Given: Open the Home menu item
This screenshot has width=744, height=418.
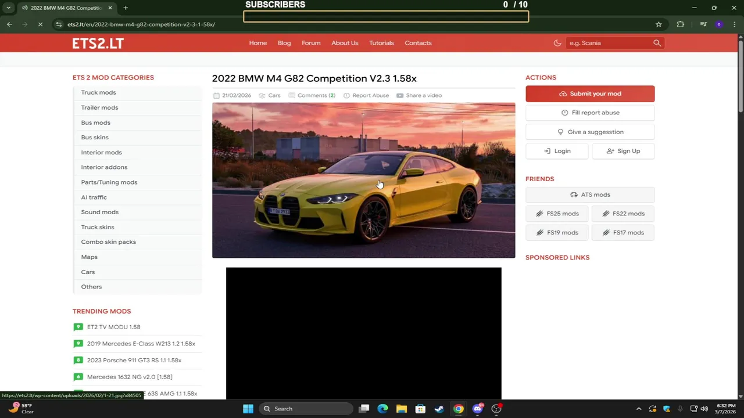Looking at the screenshot, I should (x=258, y=43).
